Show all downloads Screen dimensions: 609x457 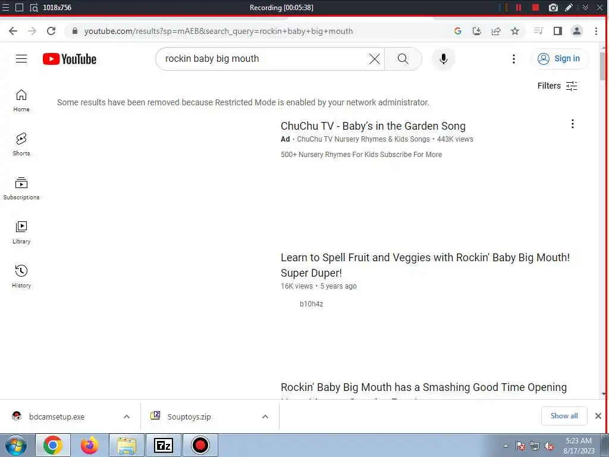pos(564,416)
